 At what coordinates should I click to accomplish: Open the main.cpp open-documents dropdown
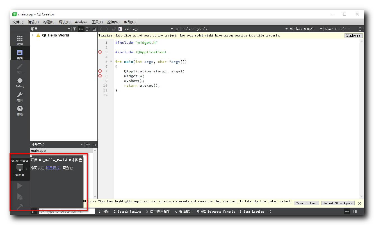(x=172, y=29)
